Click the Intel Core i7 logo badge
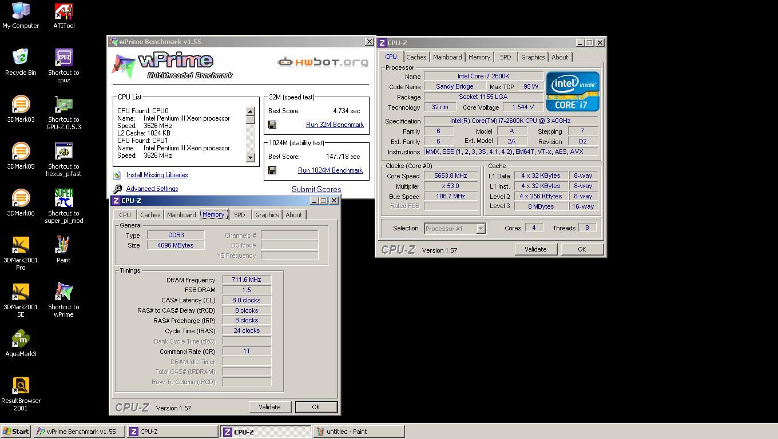This screenshot has width=778, height=439. pos(573,91)
